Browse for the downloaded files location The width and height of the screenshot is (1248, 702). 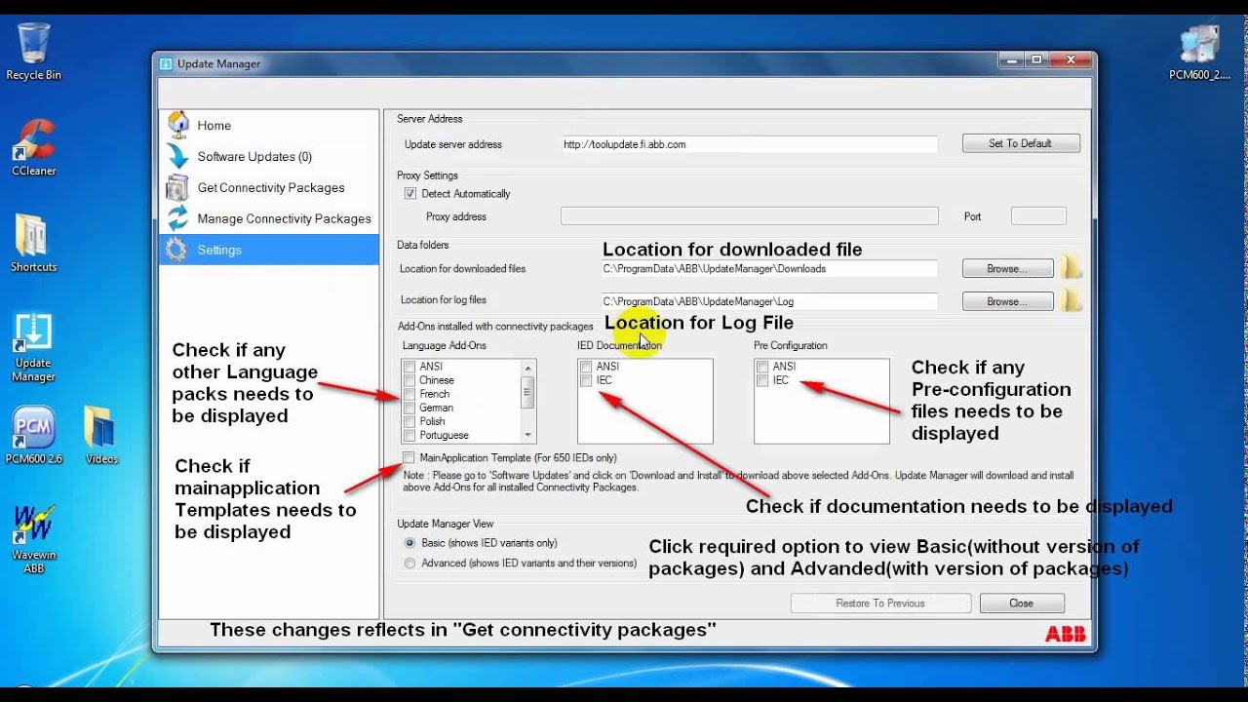pyautogui.click(x=1008, y=268)
